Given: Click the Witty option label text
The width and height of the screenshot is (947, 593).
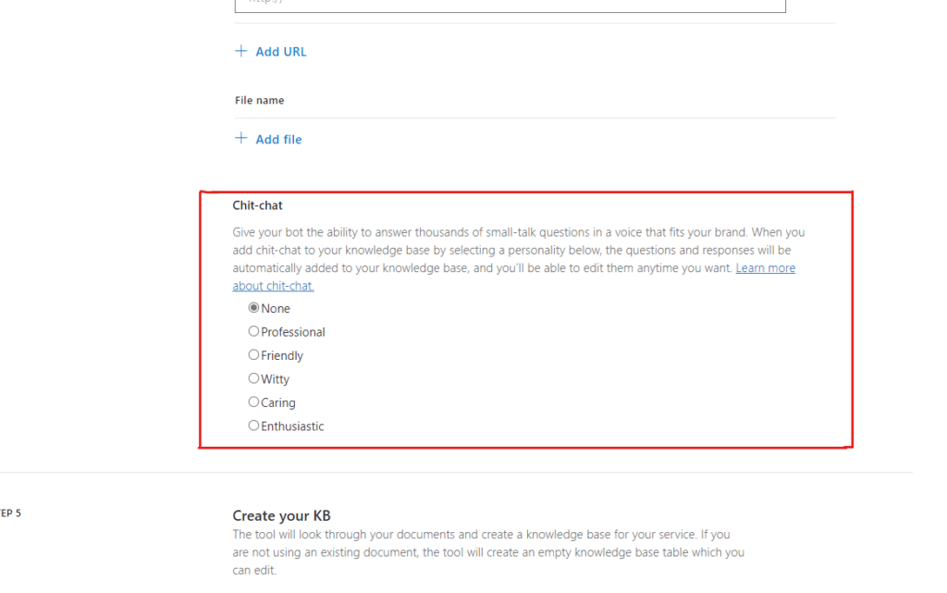Looking at the screenshot, I should coord(276,379).
